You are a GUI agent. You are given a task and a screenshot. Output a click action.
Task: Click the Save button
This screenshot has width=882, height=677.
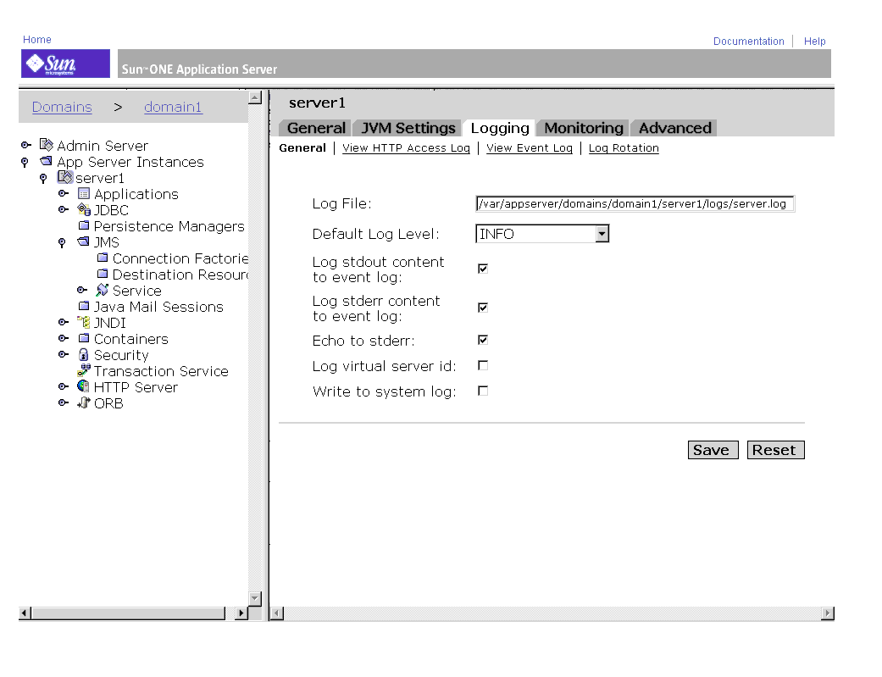pos(713,450)
